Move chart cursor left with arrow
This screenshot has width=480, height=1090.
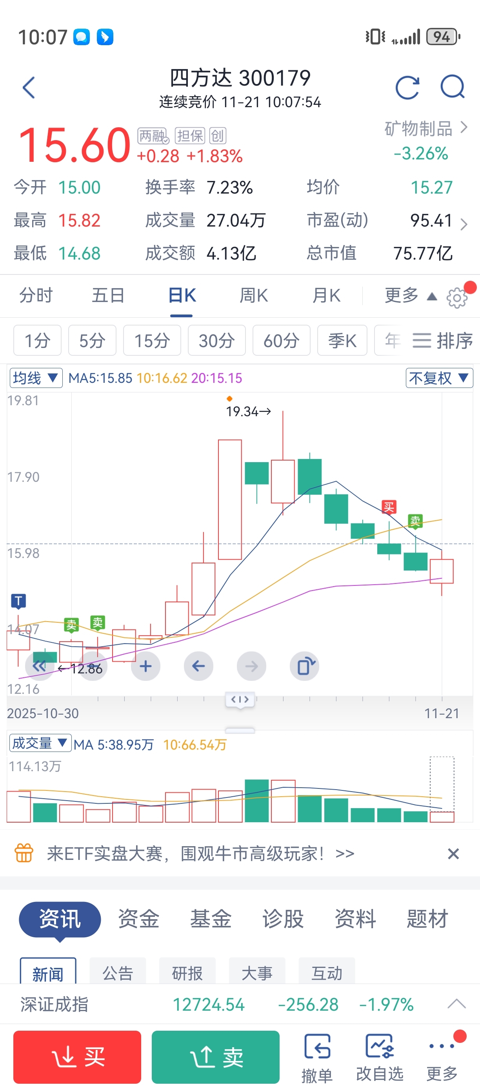pos(198,666)
